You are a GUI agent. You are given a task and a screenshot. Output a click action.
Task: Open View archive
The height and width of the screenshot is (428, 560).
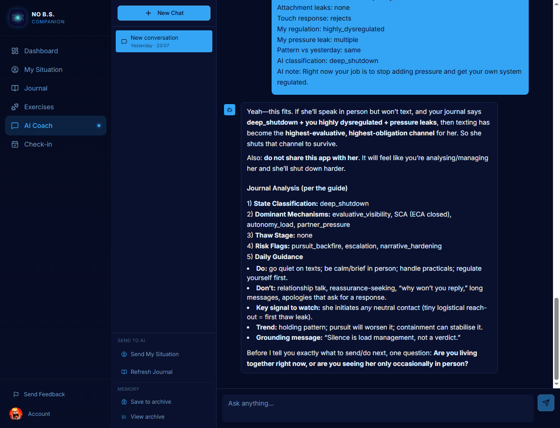147,417
